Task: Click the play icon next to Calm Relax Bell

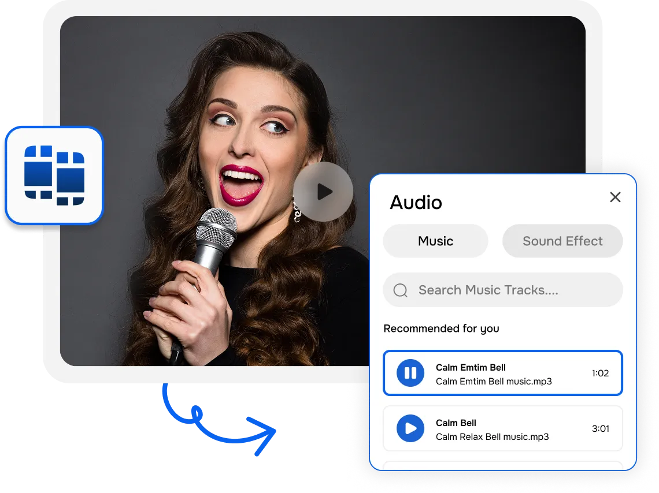Action: (410, 428)
